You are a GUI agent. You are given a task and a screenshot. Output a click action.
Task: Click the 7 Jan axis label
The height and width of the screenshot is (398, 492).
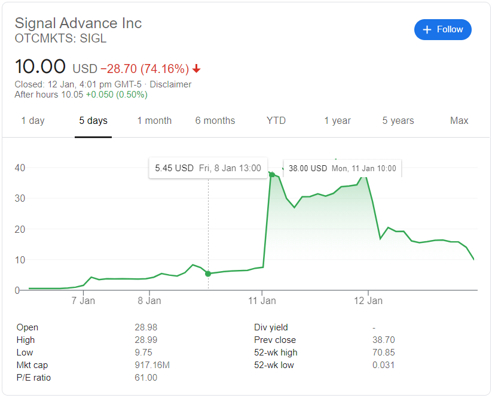[83, 300]
